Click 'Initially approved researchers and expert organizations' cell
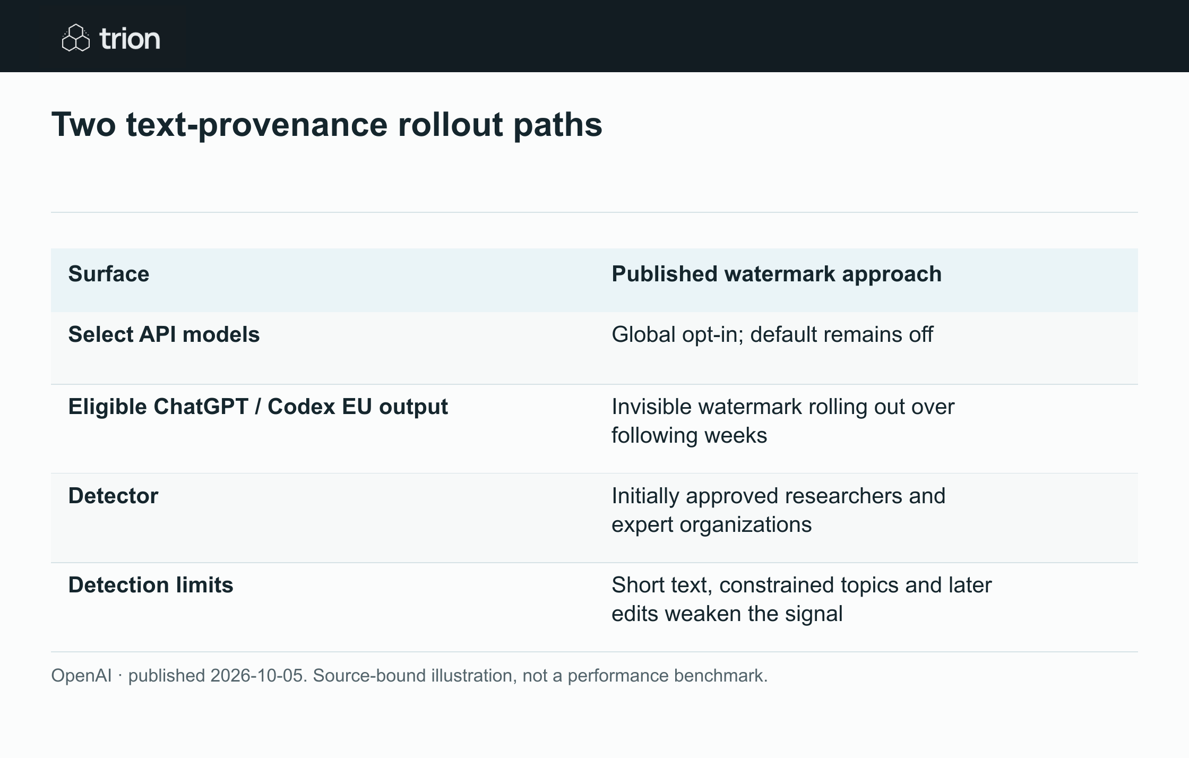 click(779, 510)
